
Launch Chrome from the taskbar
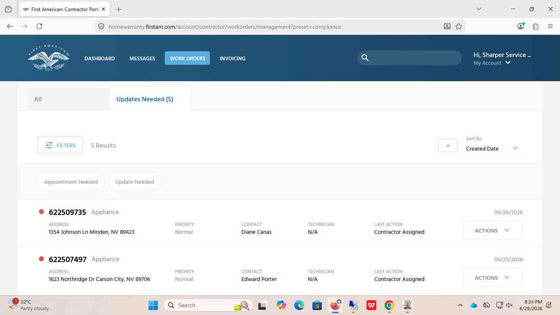pyautogui.click(x=389, y=305)
